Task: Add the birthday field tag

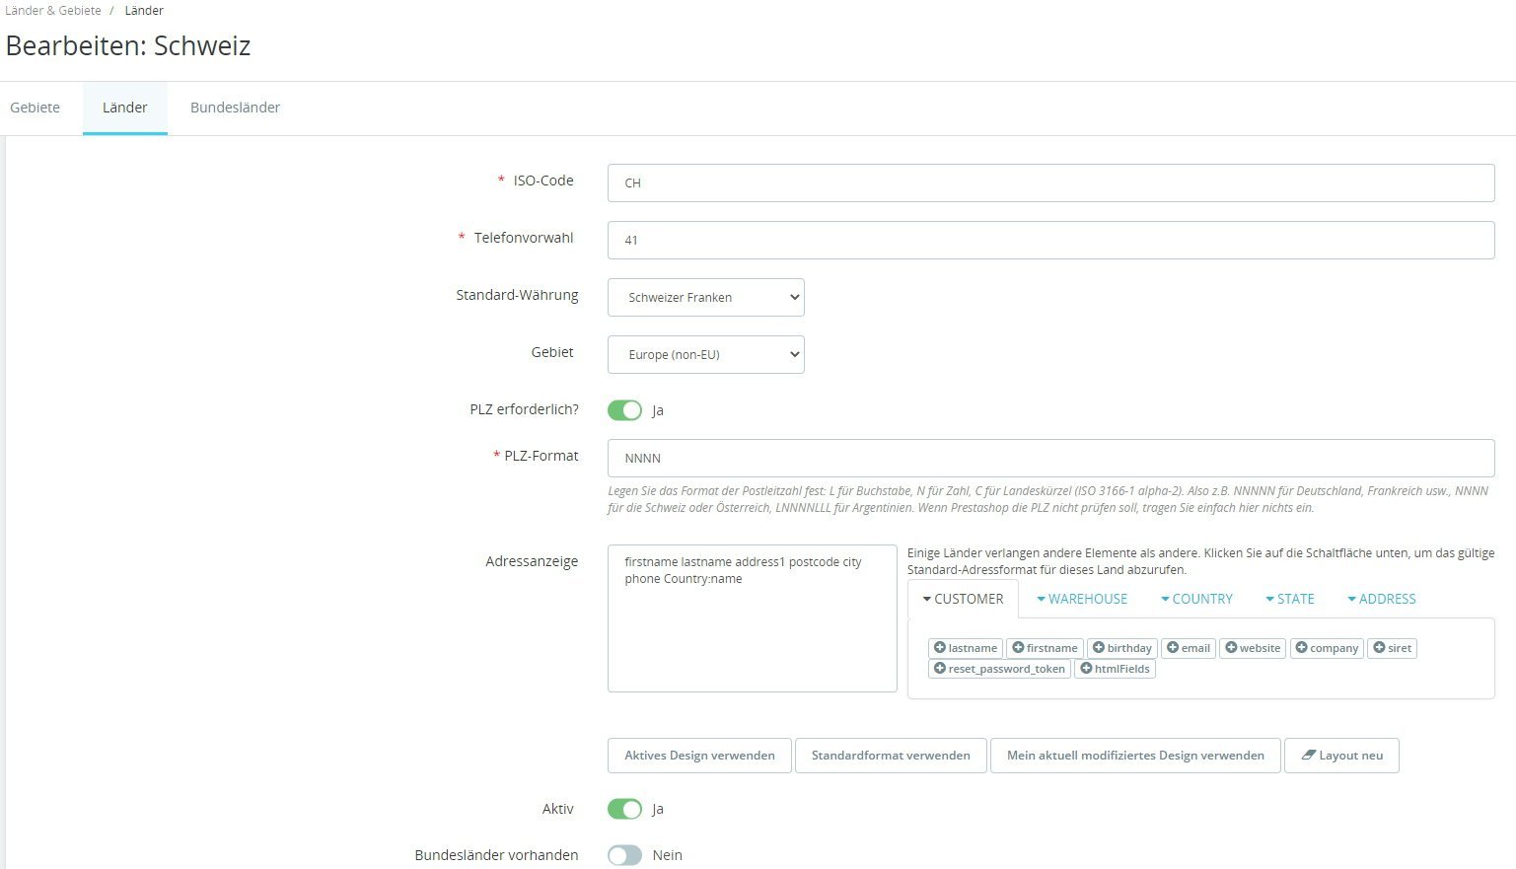Action: pyautogui.click(x=1121, y=648)
